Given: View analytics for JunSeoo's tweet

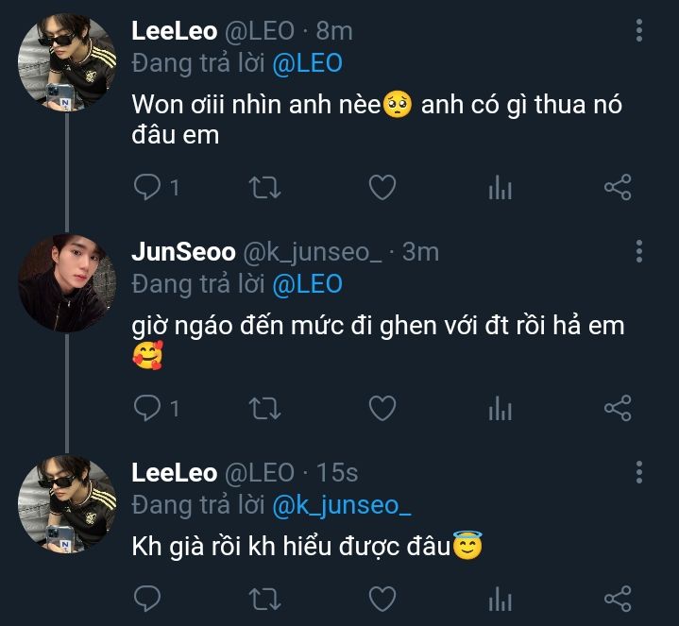Looking at the screenshot, I should pos(500,408).
